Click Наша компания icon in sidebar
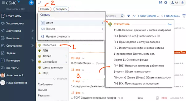Viewport: 186px width, 101px height. [x=3, y=83]
